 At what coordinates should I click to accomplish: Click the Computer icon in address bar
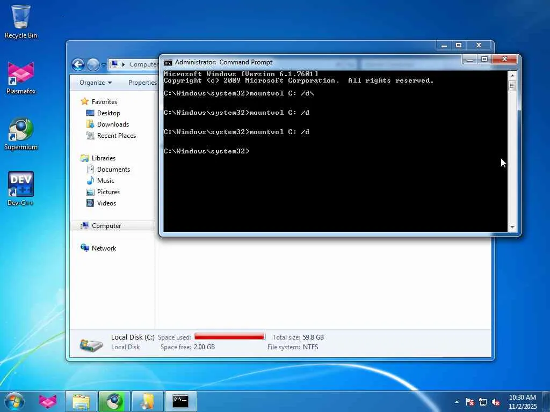(x=114, y=64)
